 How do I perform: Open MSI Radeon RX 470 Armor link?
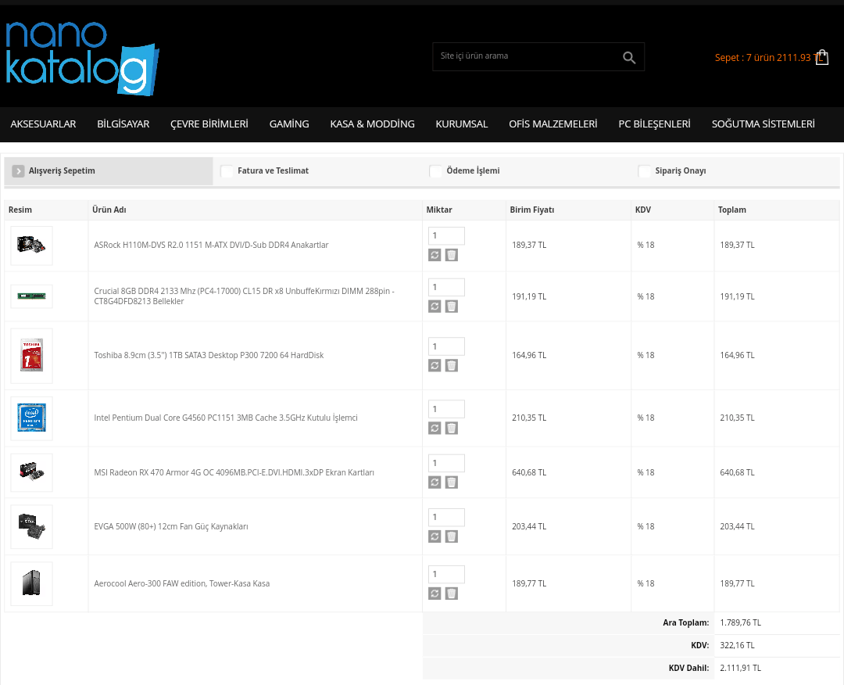[234, 472]
